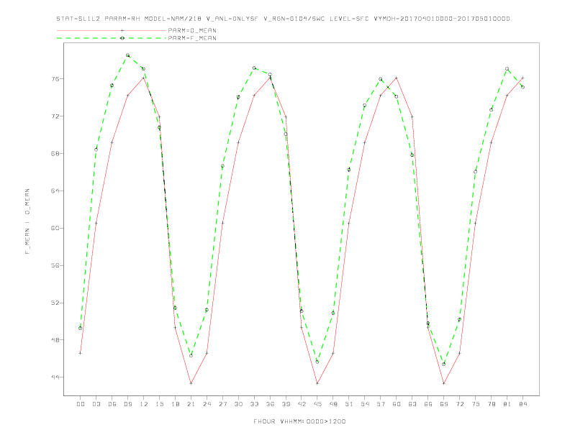Click the red O_MEAN minimum marker at hour 21
Image resolution: width=570 pixels, height=440 pixels.
point(191,383)
